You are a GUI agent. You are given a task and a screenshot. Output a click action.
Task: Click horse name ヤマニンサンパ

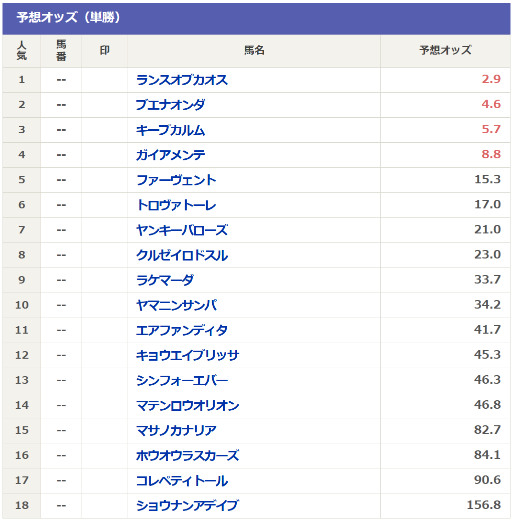(176, 306)
